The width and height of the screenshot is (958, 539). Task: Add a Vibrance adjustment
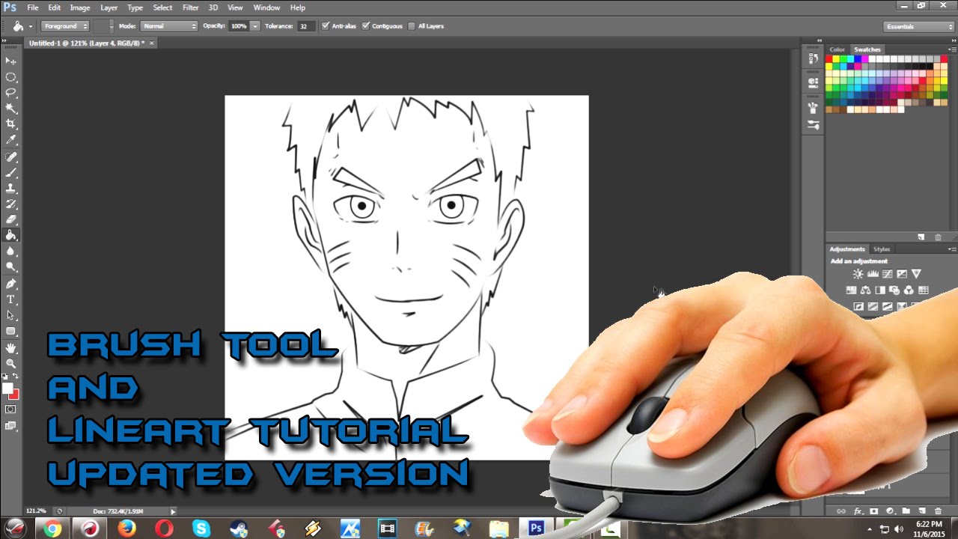click(916, 274)
